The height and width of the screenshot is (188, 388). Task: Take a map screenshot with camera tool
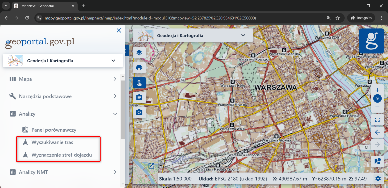coord(139,112)
